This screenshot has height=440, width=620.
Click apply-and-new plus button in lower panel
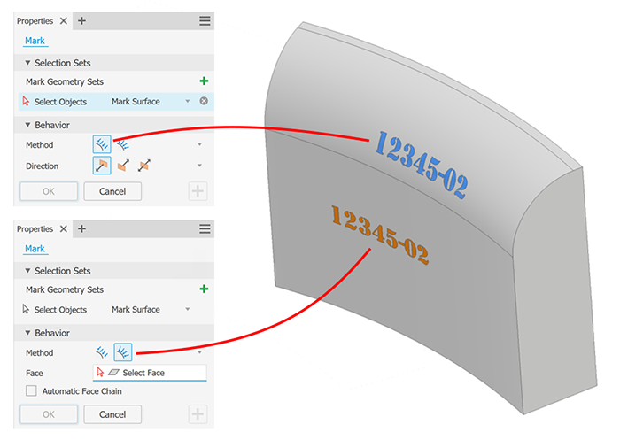(198, 414)
